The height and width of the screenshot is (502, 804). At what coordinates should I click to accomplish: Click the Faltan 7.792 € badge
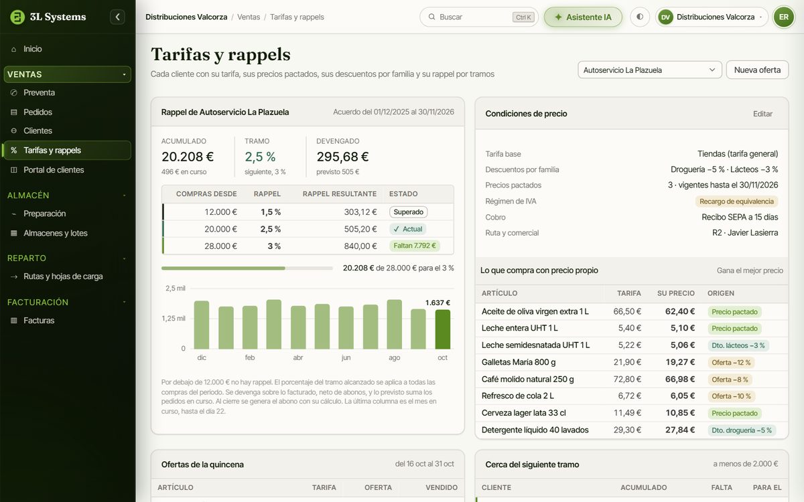coord(415,246)
